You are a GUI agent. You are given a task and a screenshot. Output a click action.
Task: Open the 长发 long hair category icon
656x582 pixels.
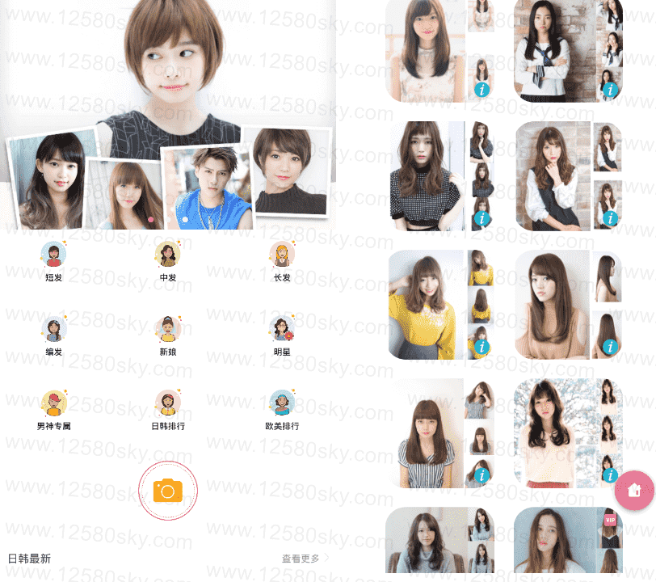[x=283, y=255]
